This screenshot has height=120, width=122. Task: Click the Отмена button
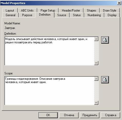point(69,115)
